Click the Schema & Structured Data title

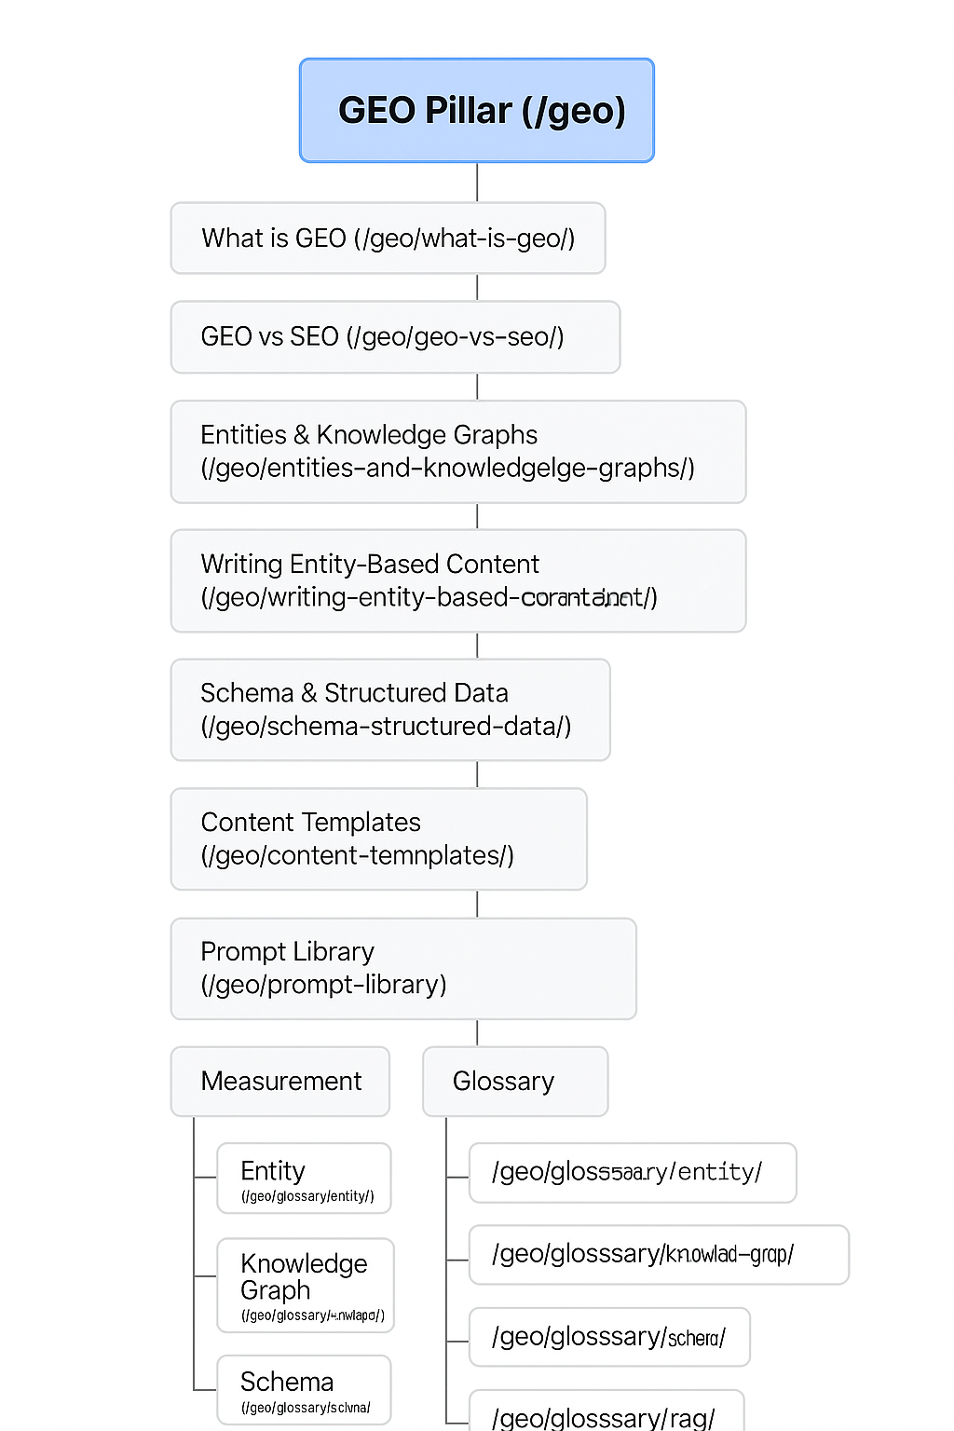tap(354, 693)
